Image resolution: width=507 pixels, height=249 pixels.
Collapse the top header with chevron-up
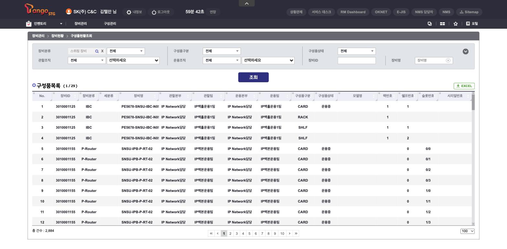pos(247,3)
